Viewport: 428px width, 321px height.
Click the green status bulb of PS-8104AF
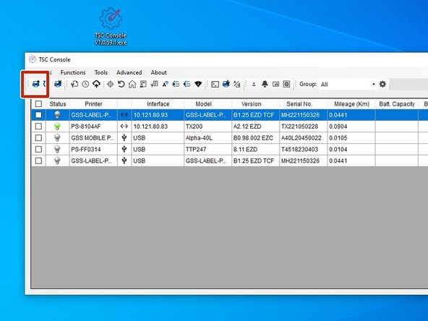[57, 126]
